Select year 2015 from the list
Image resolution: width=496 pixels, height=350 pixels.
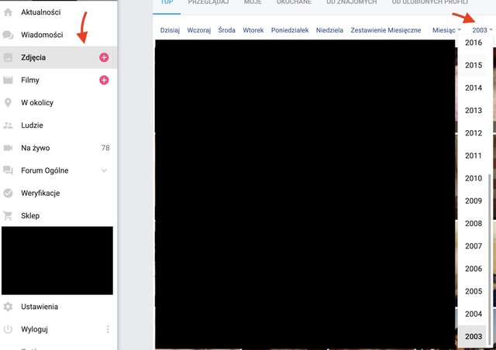[x=474, y=65]
